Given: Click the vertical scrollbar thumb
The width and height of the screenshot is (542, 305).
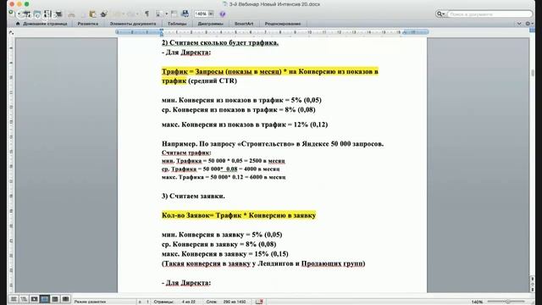Looking at the screenshot, I should pyautogui.click(x=533, y=73).
